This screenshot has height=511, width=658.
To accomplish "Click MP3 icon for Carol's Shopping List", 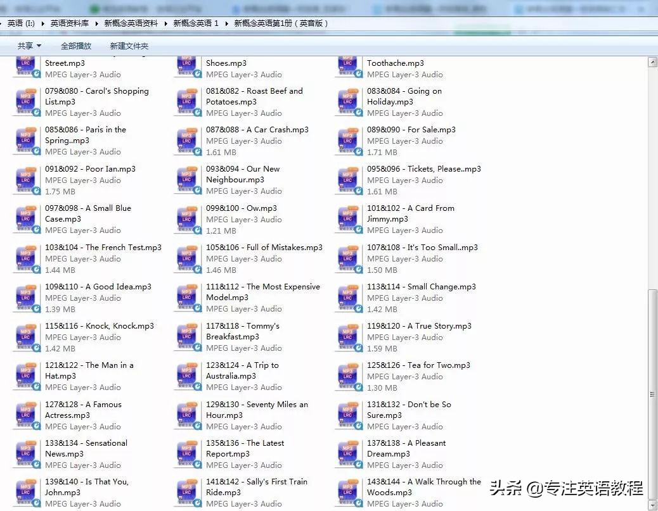I will click(27, 102).
